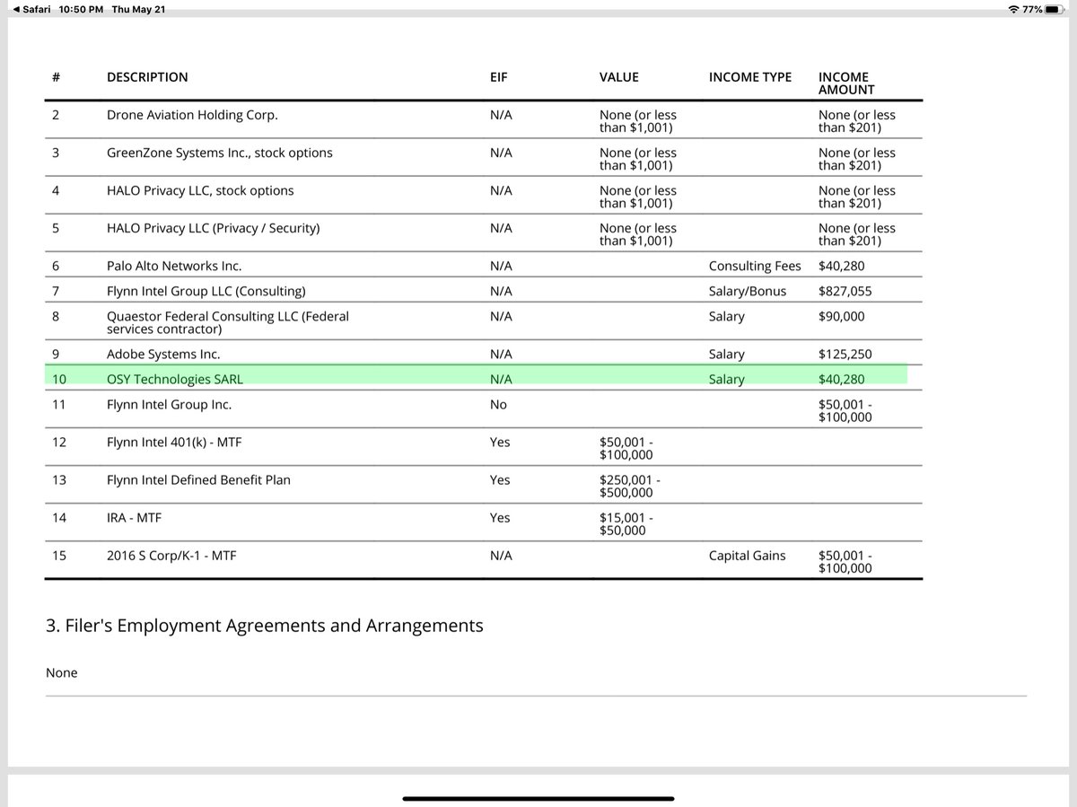
Task: Toggle the No value on Flynn Intel Group Inc. row
Action: 497,405
